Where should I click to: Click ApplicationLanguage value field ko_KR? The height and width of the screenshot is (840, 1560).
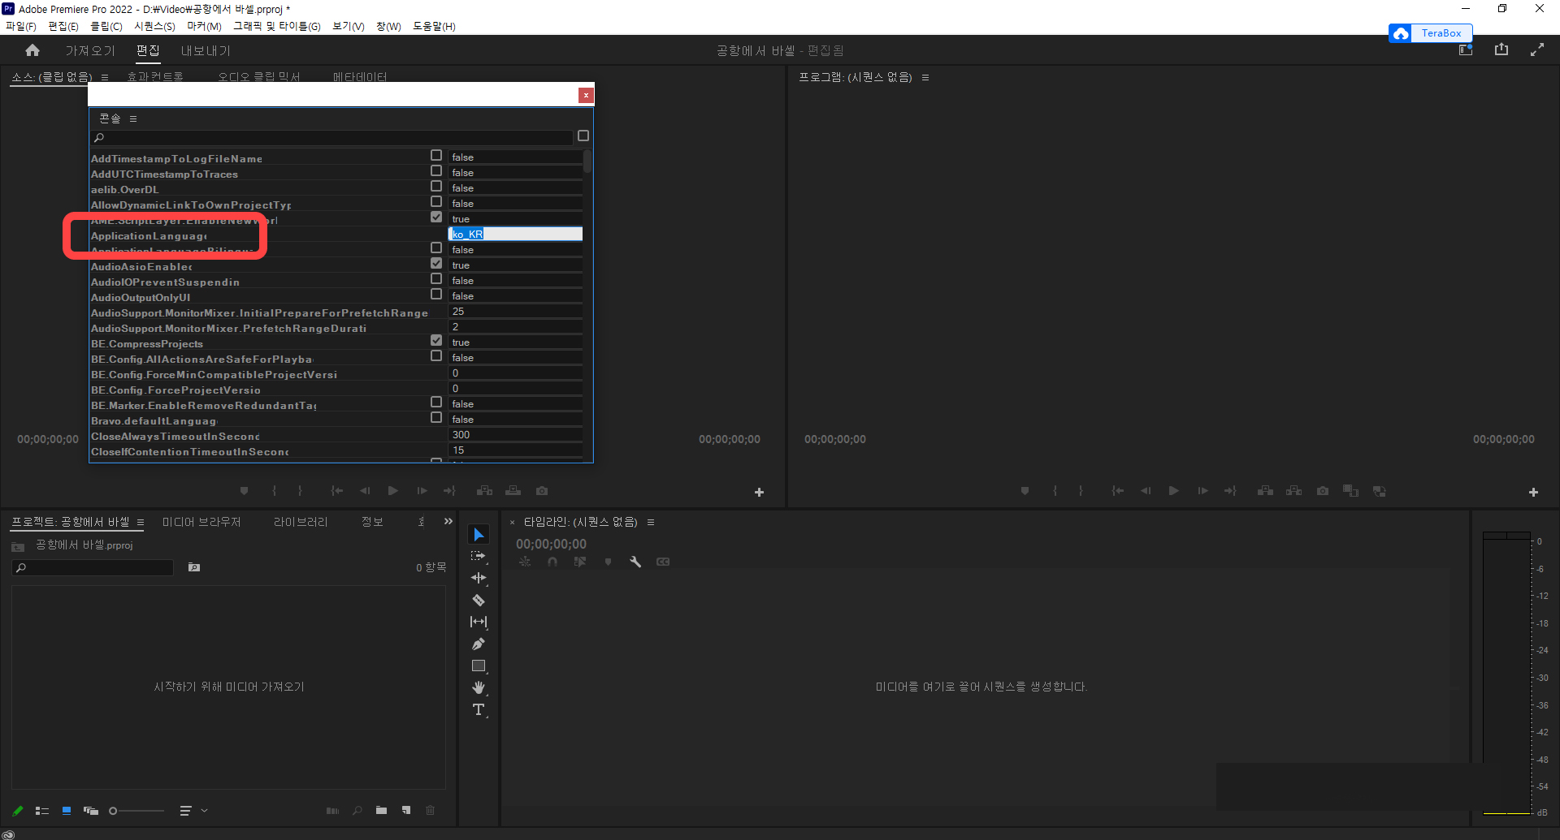[516, 234]
